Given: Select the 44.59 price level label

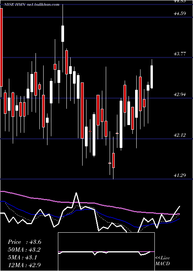Looking at the screenshot, I should [x=180, y=13].
